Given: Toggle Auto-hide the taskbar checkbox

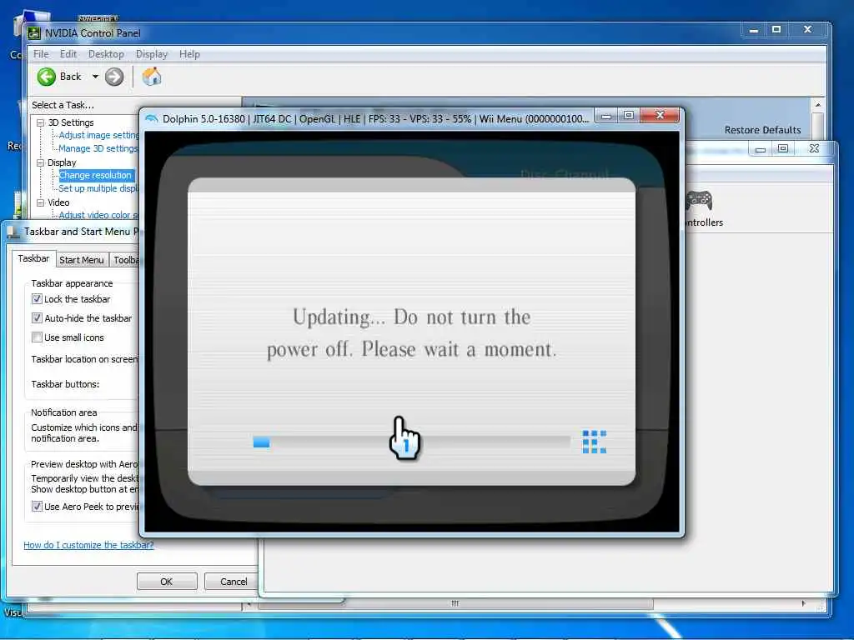Looking at the screenshot, I should pyautogui.click(x=37, y=317).
